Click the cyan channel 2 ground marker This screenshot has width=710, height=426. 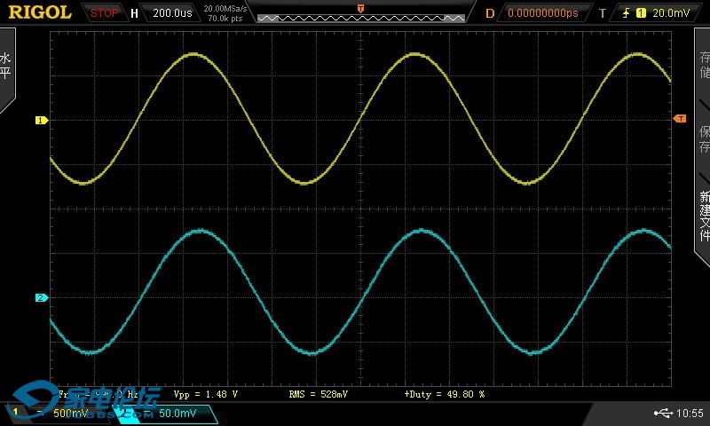click(x=41, y=297)
